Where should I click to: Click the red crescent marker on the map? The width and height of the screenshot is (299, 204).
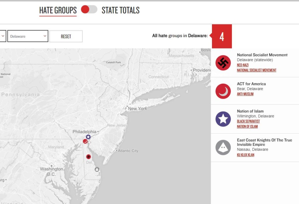[x=85, y=141]
